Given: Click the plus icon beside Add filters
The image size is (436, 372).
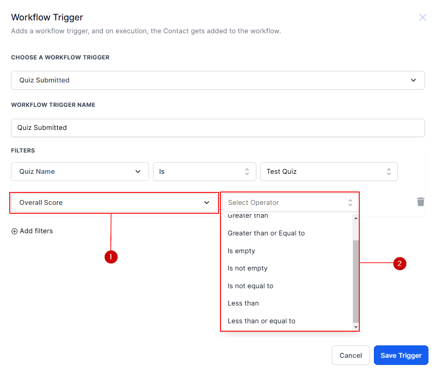Looking at the screenshot, I should click(x=15, y=231).
